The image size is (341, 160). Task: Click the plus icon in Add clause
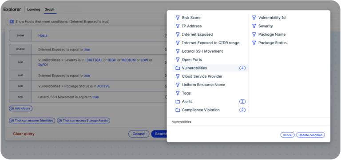(12, 108)
